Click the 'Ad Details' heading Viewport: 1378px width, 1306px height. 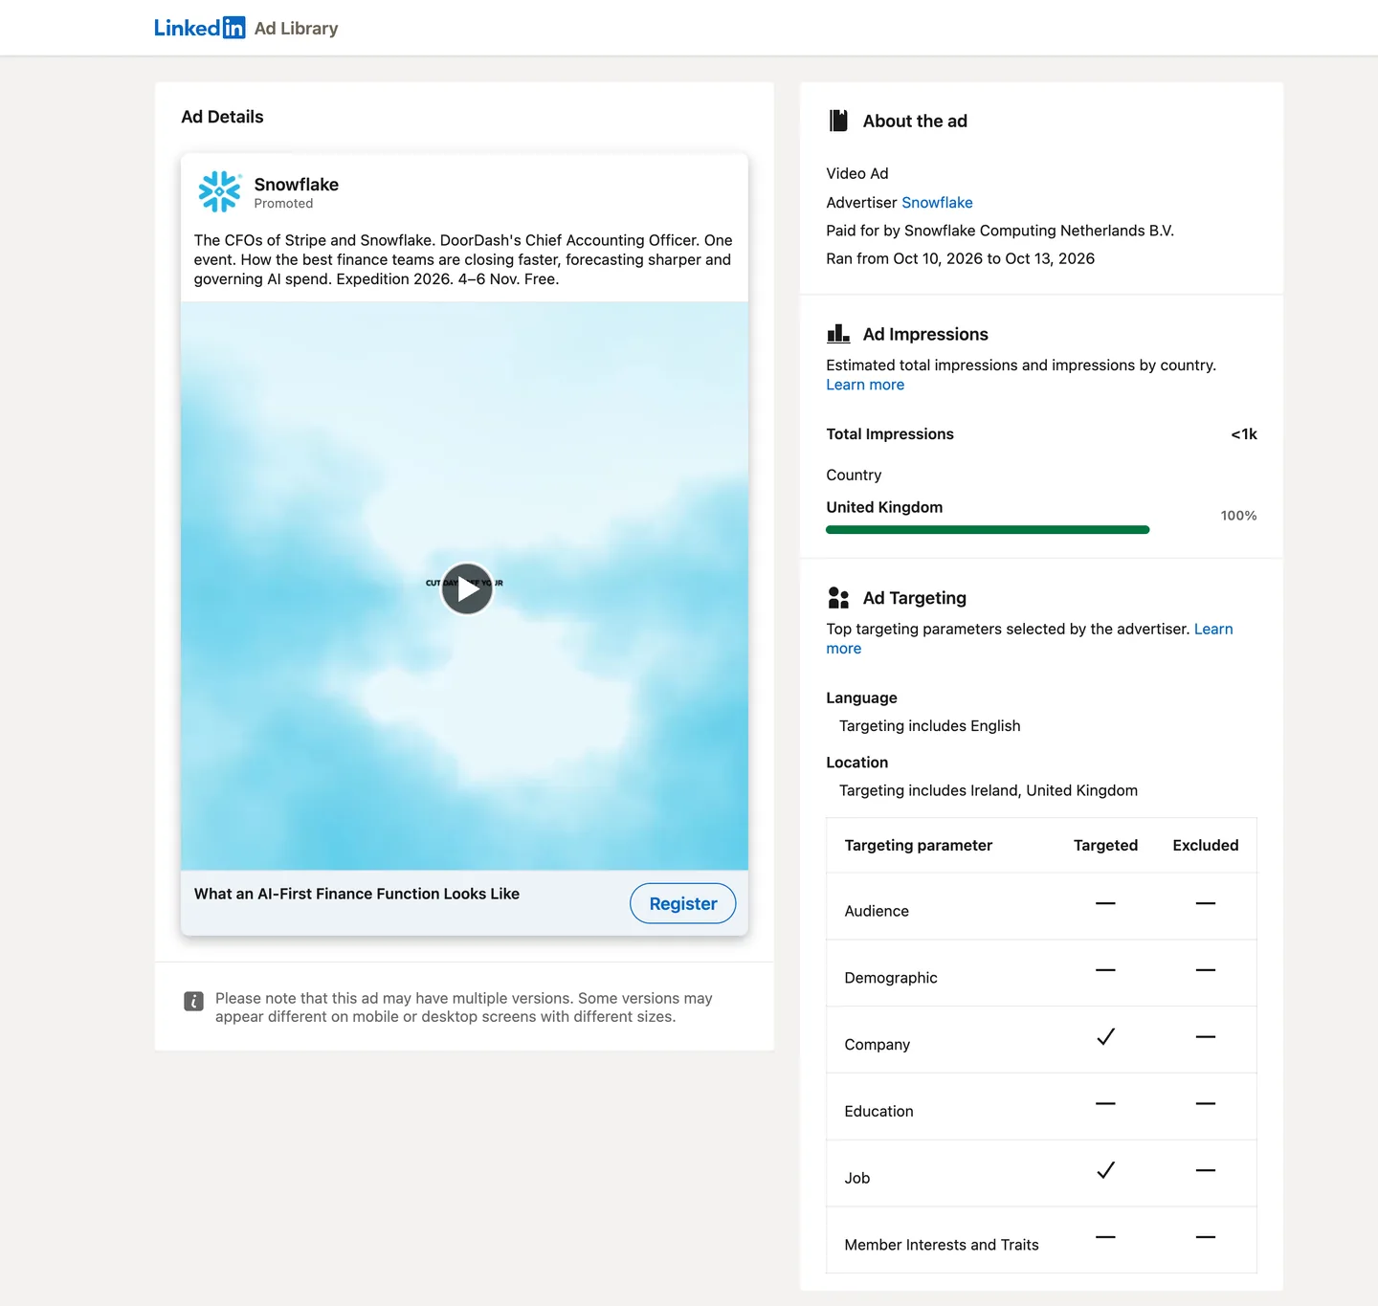(x=222, y=117)
